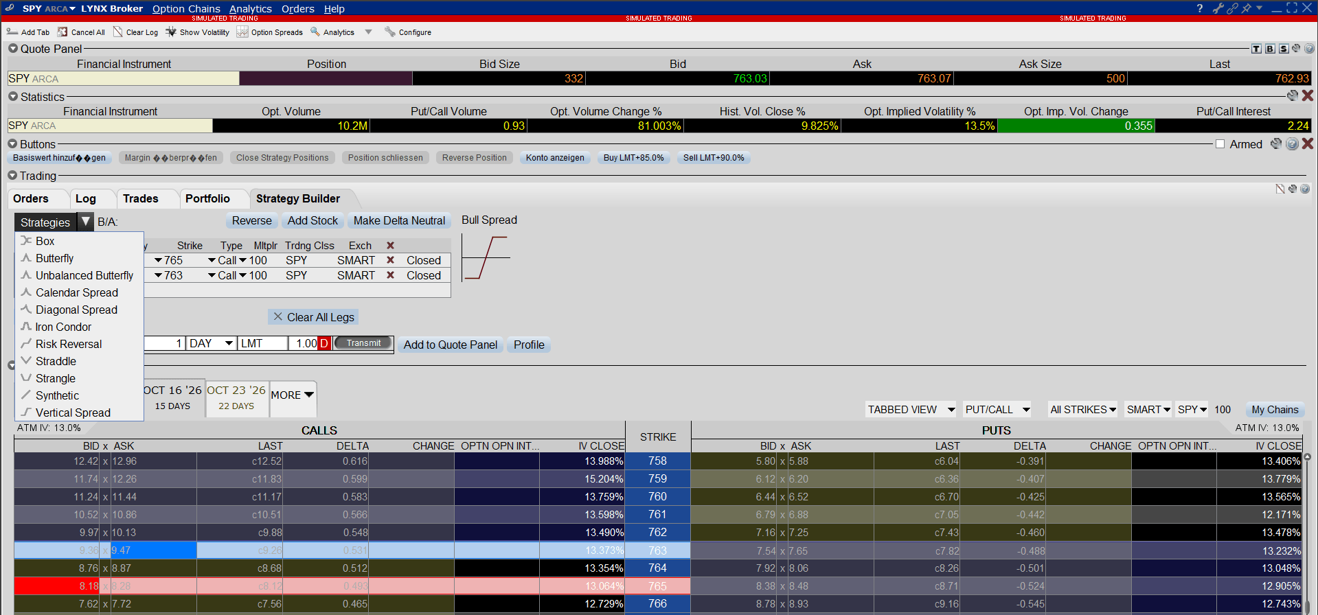Collapse the Buttons section
Viewport: 1318px width, 615px height.
point(13,144)
